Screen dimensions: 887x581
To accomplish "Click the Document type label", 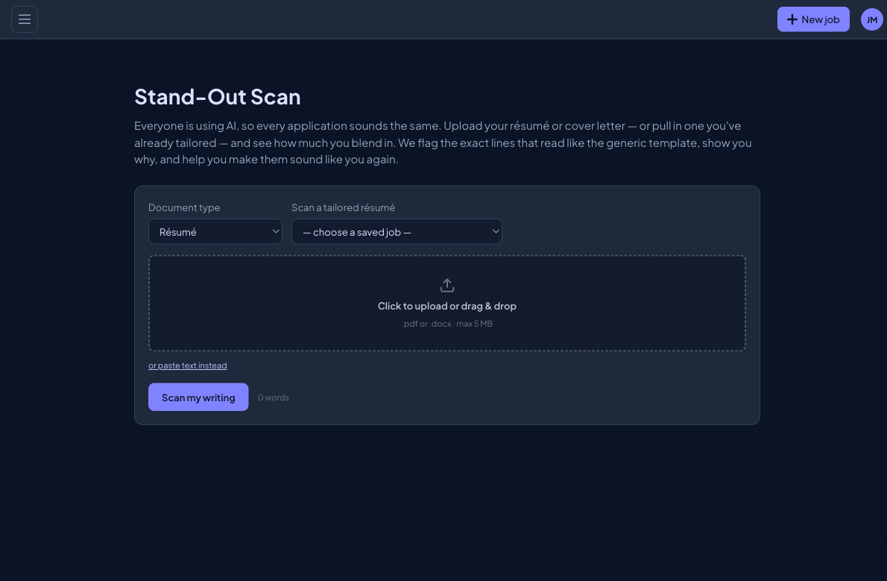I will [184, 207].
